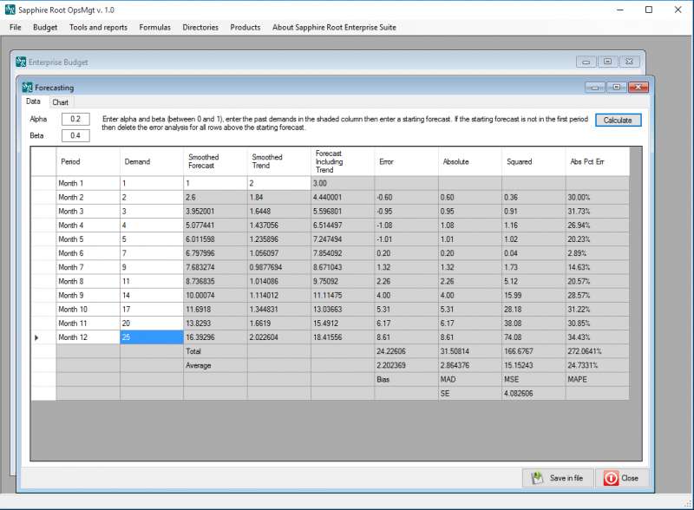Click the Close button with power icon
Viewport: 694px width, 510px height.
click(622, 478)
